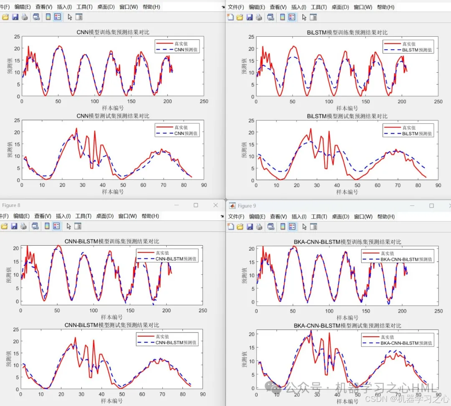Print Figure 9 using the printer icon

259,226
